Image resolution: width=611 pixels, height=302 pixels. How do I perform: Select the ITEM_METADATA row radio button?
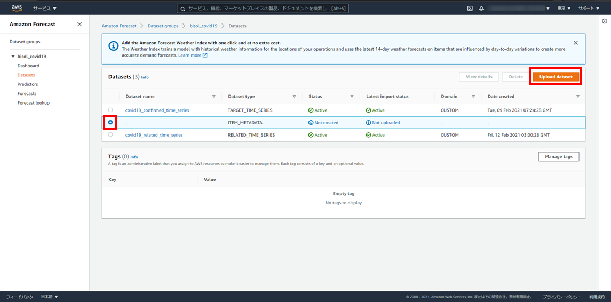tap(110, 122)
